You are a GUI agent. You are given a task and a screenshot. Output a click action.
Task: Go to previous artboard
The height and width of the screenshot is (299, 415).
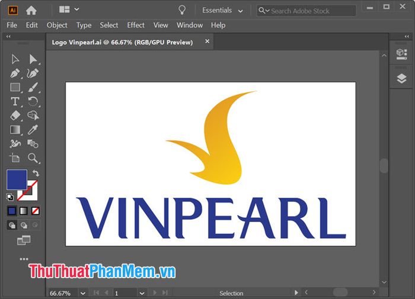coord(107,292)
